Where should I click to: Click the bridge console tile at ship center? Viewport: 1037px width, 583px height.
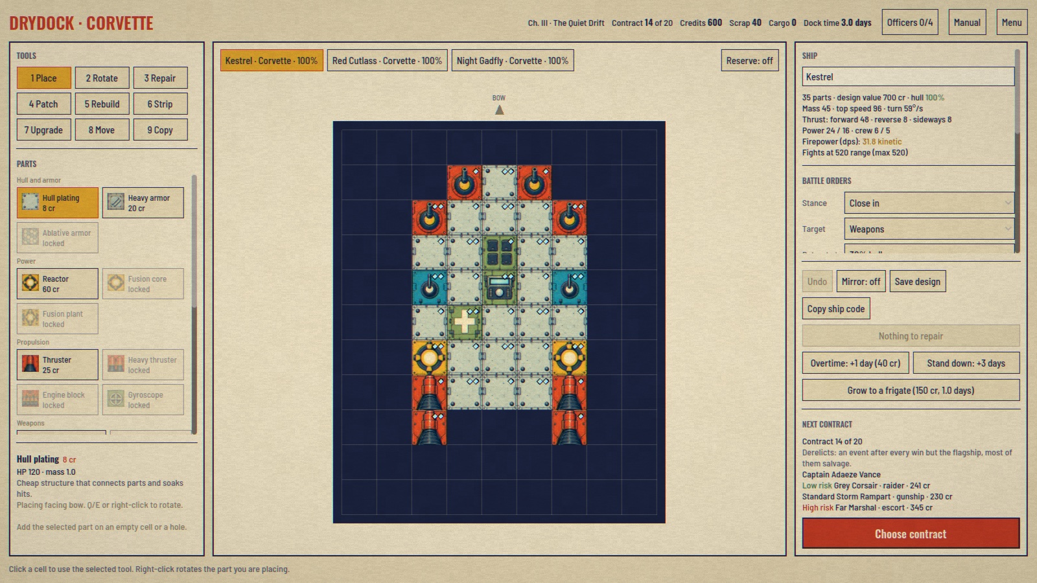(x=499, y=287)
